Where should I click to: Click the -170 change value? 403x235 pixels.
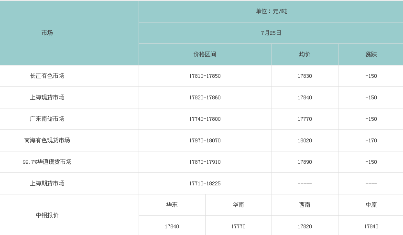371,140
